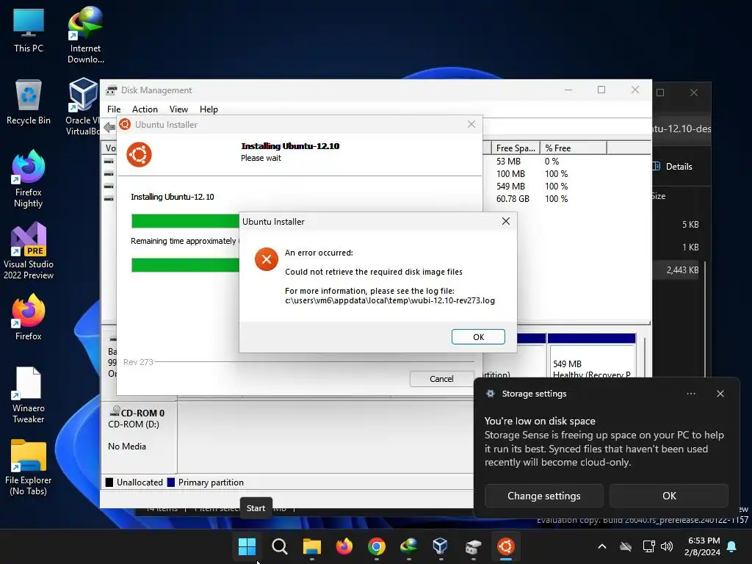Screen dimensions: 752x564
Task: Click the Windows Start button
Action: pyautogui.click(x=247, y=546)
